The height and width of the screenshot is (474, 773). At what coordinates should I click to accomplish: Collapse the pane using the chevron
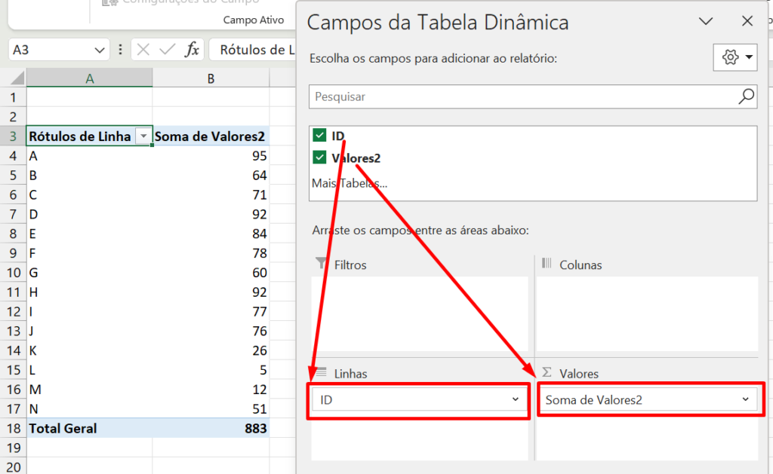706,22
